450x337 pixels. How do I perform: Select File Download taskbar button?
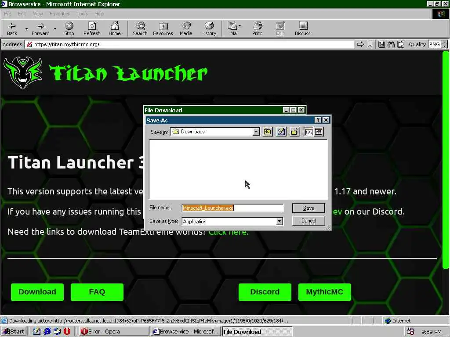(257, 332)
